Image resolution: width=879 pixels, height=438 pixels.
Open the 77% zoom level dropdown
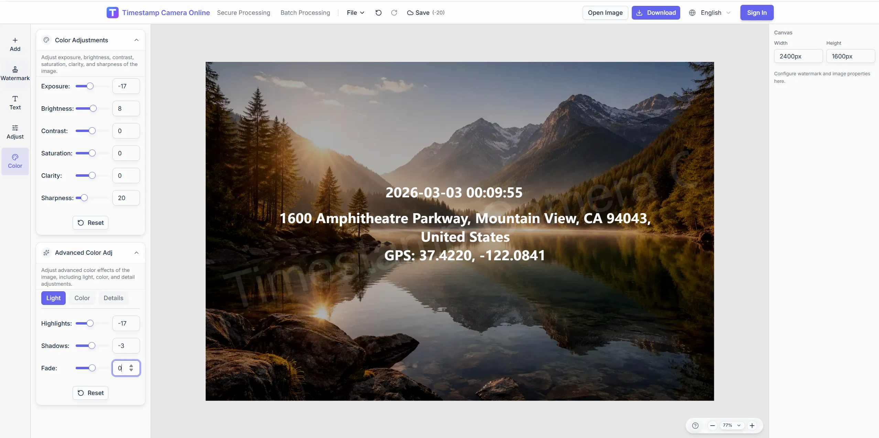732,426
